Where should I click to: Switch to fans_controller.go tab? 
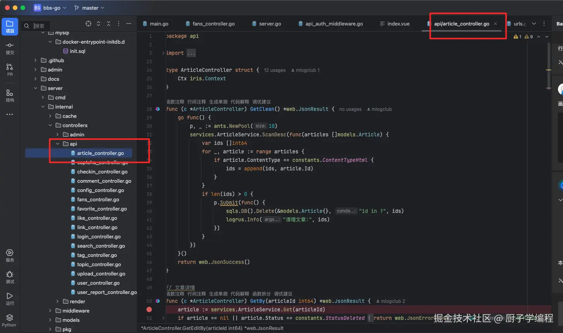210,24
